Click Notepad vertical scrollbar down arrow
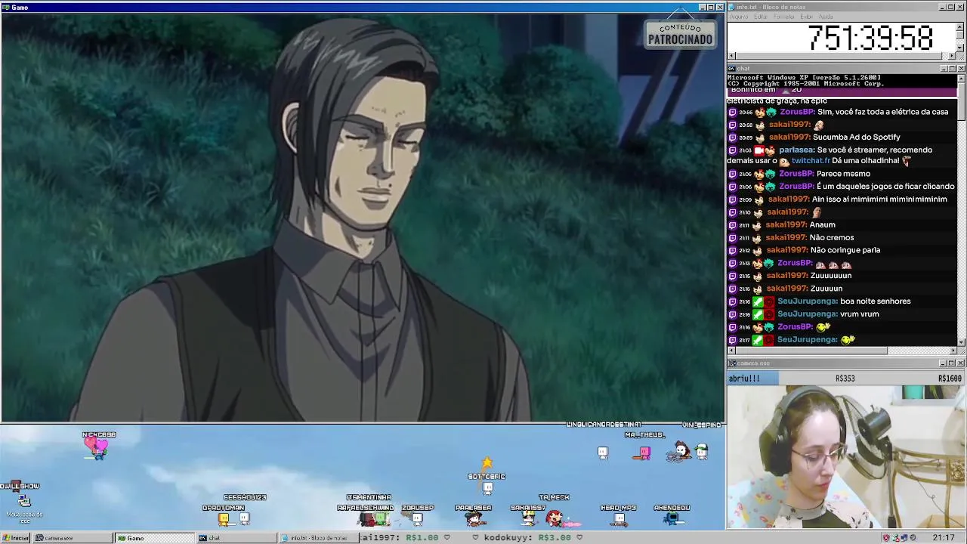The height and width of the screenshot is (544, 967). tap(961, 48)
